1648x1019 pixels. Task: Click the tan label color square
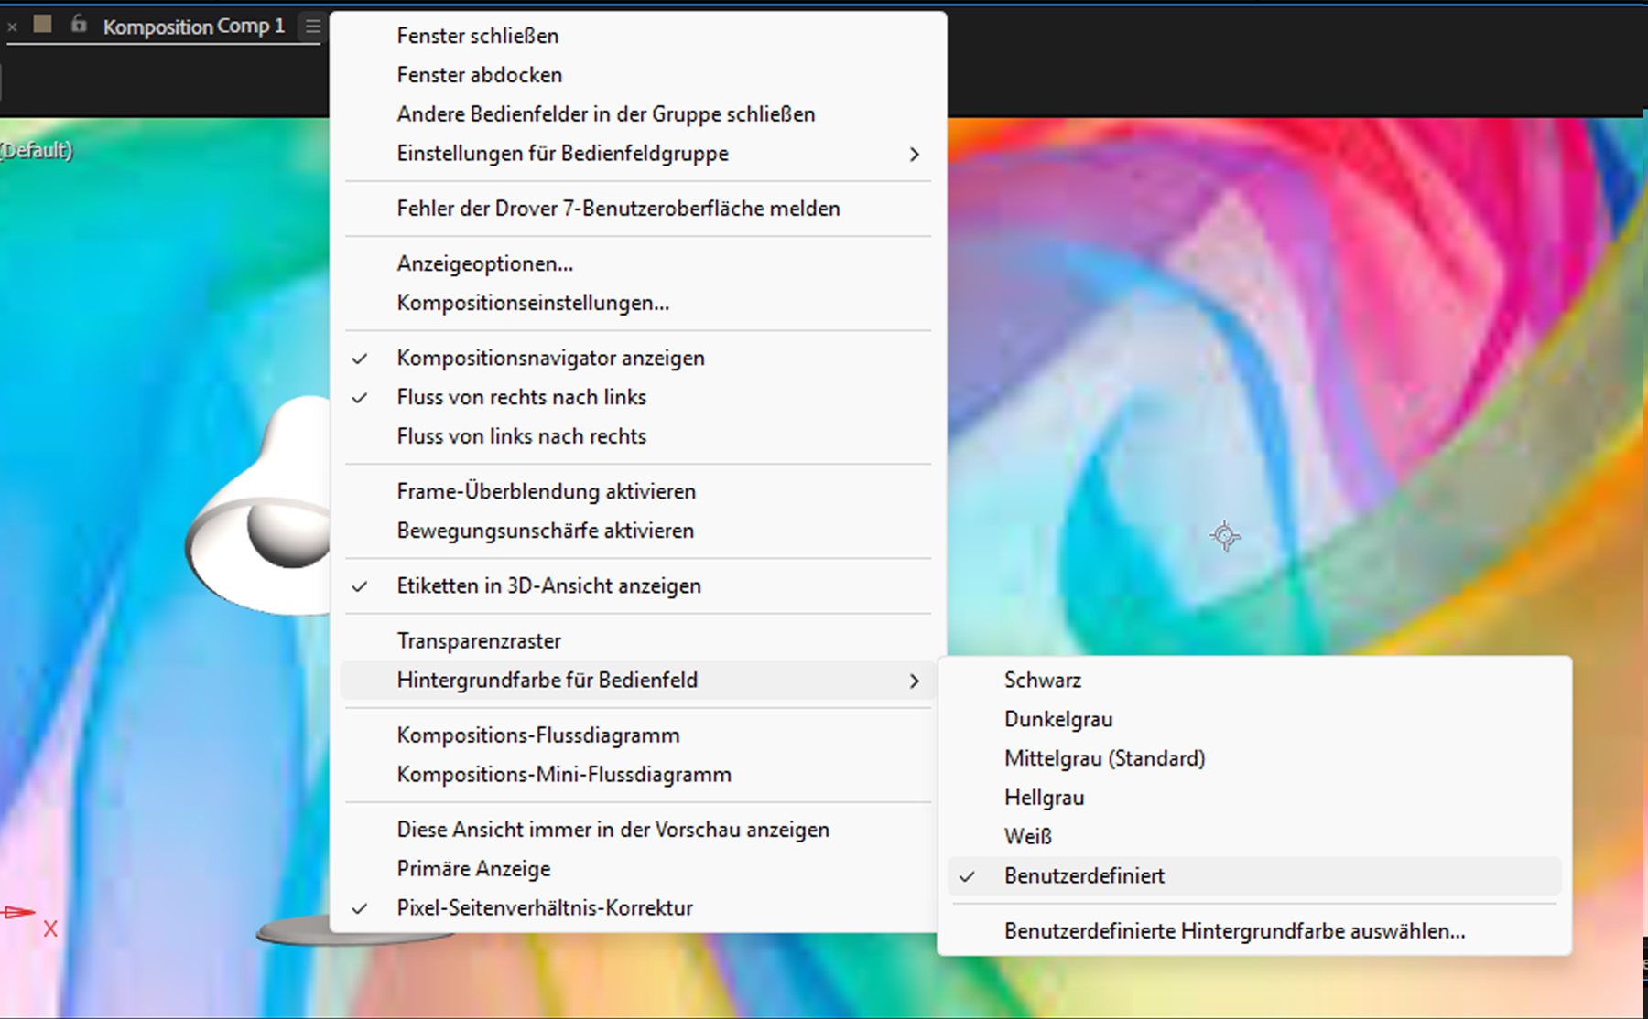[x=42, y=25]
